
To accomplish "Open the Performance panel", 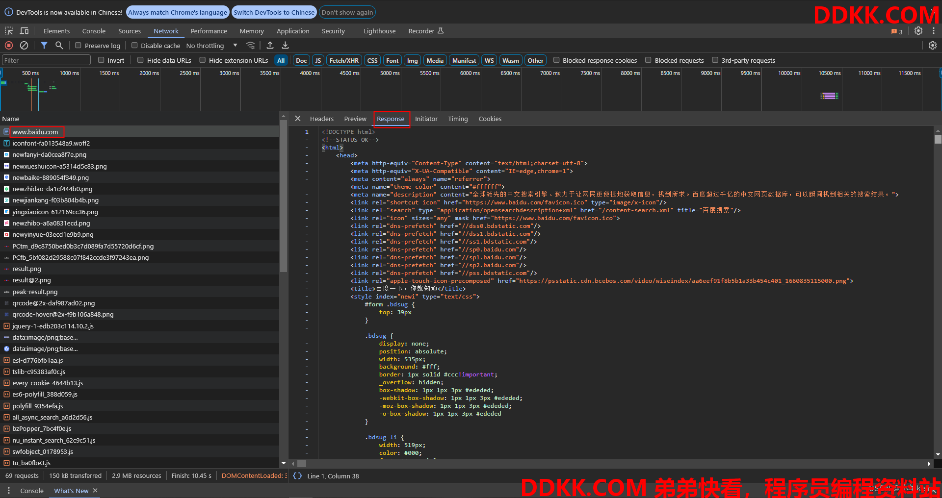I will click(209, 31).
